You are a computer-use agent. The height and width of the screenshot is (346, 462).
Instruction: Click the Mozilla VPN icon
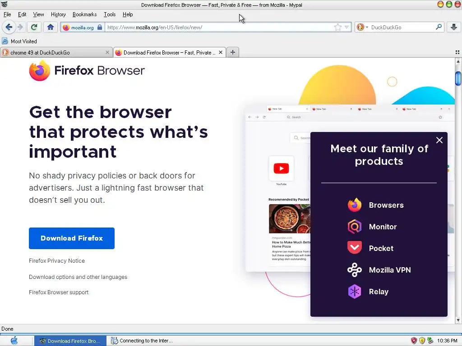(355, 270)
